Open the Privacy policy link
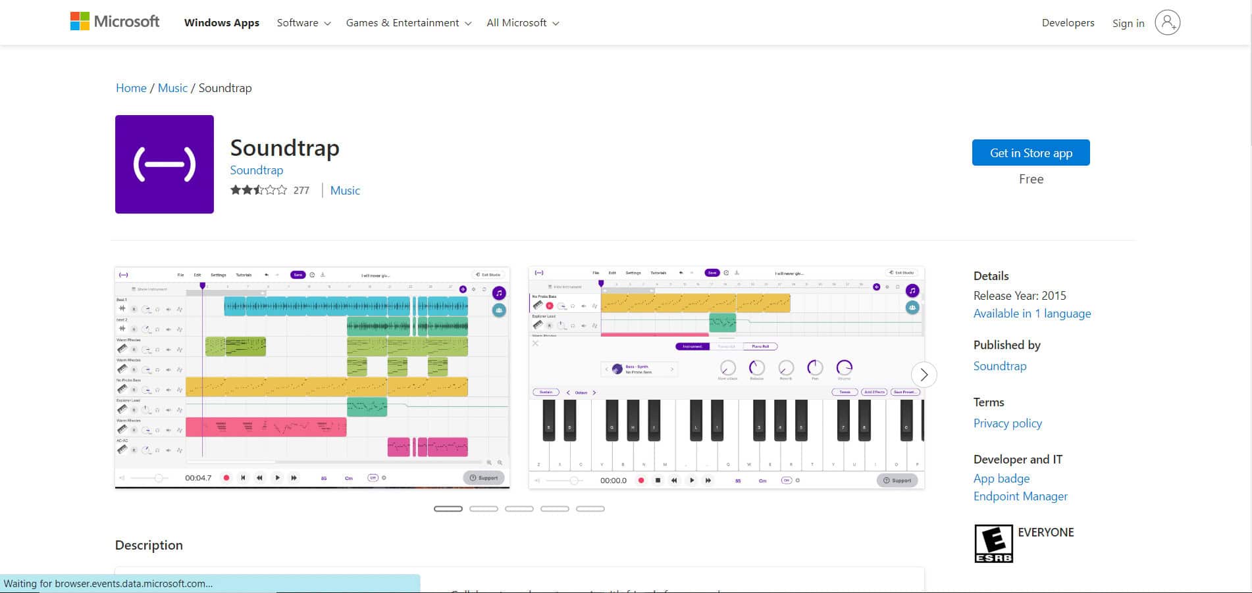The width and height of the screenshot is (1252, 593). point(1007,423)
